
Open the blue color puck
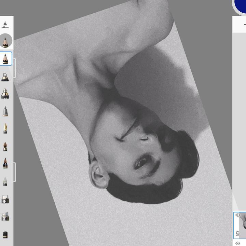point(241,5)
